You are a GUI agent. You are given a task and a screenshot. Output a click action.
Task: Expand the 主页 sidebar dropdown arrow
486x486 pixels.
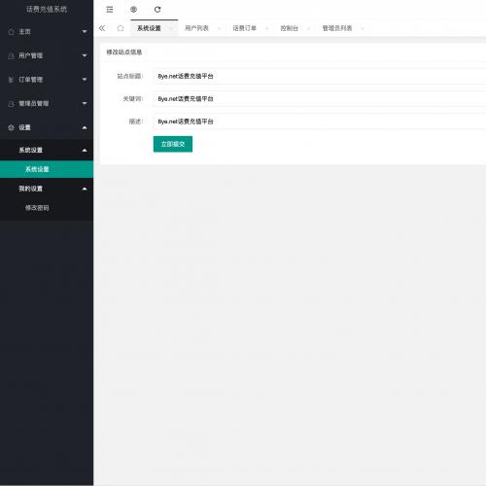click(85, 32)
